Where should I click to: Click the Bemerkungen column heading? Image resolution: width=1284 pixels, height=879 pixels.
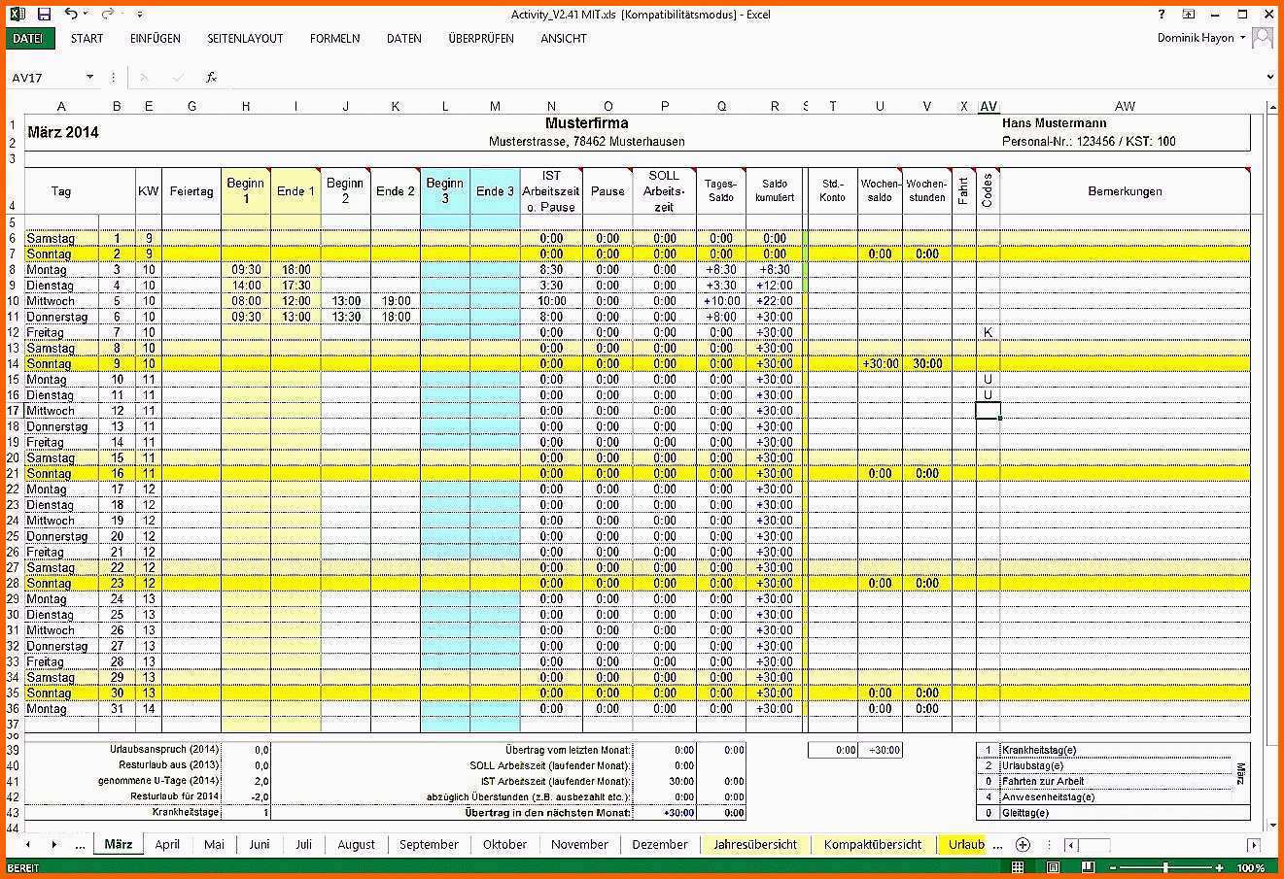tap(1125, 191)
